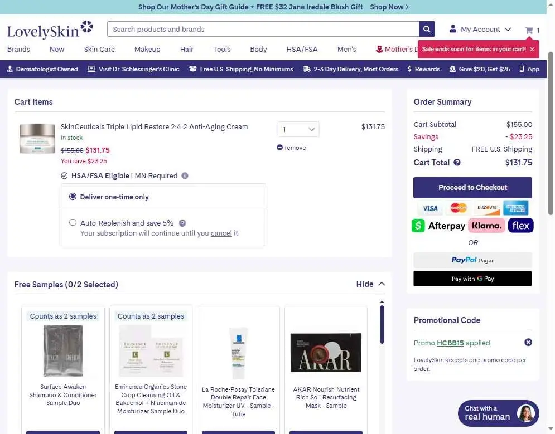Image resolution: width=555 pixels, height=434 pixels.
Task: Click the HCBB15 promo link
Action: [x=450, y=343]
